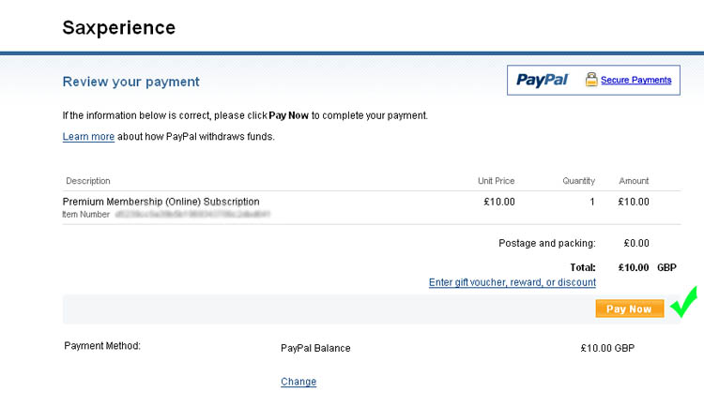Click the PayPal logo

tap(543, 81)
